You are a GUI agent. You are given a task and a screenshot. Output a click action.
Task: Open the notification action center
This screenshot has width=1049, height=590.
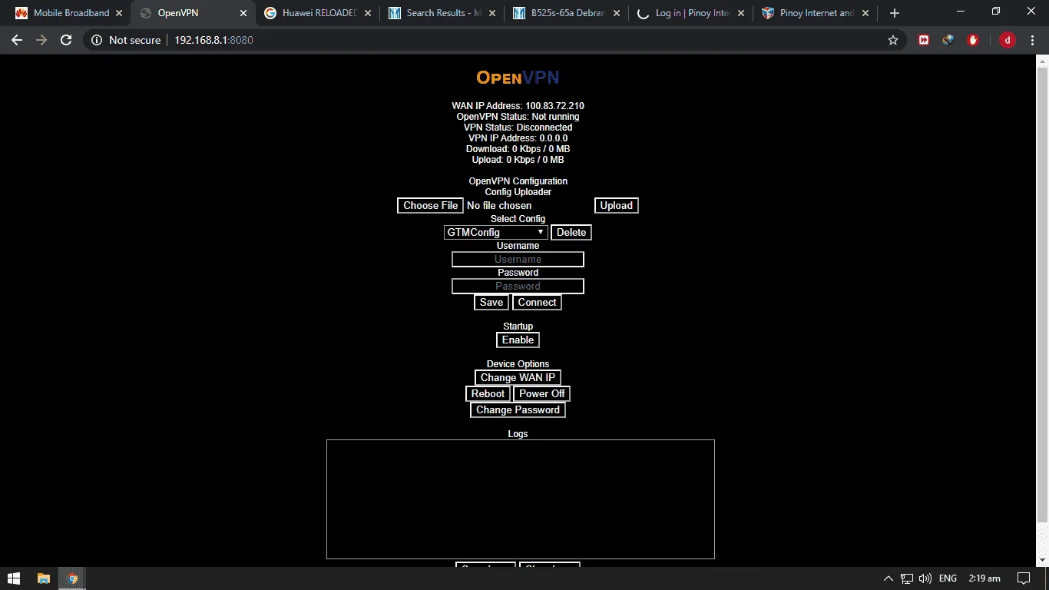[x=1024, y=578]
